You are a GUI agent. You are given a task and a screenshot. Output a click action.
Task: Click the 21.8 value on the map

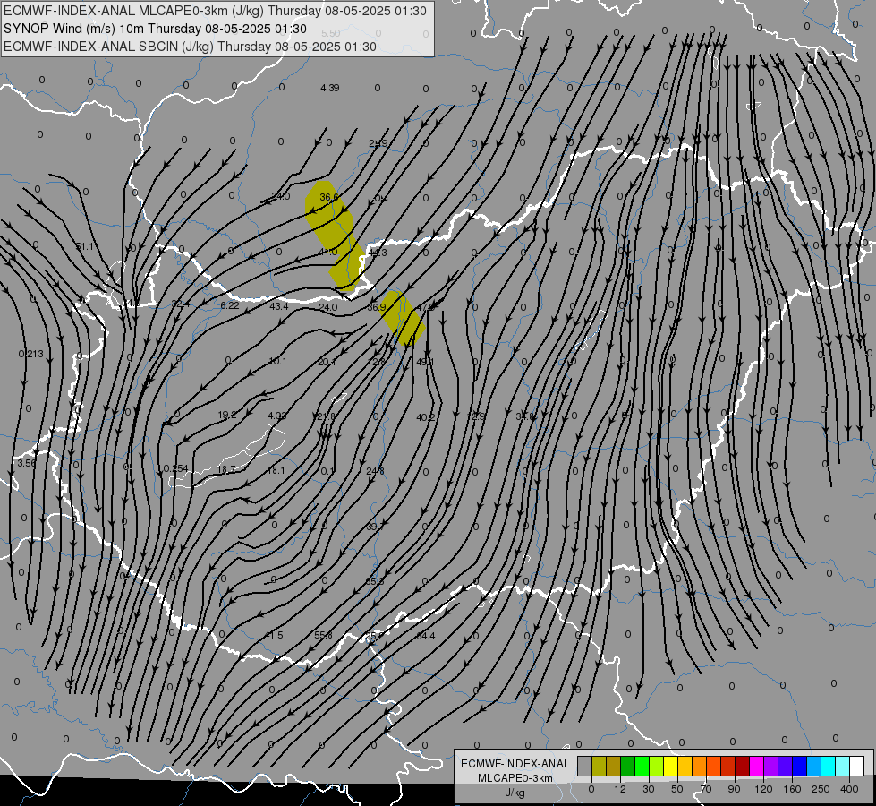326,416
